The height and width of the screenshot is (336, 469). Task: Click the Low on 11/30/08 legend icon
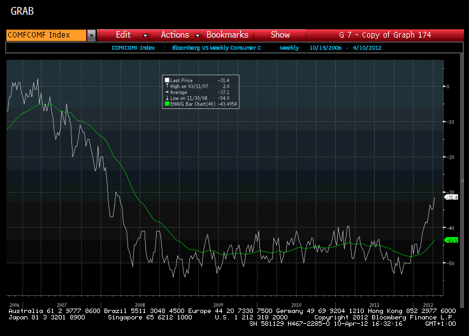(167, 98)
